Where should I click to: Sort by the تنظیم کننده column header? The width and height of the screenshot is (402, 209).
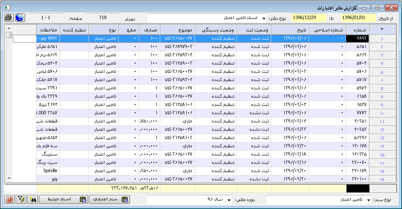click(74, 30)
